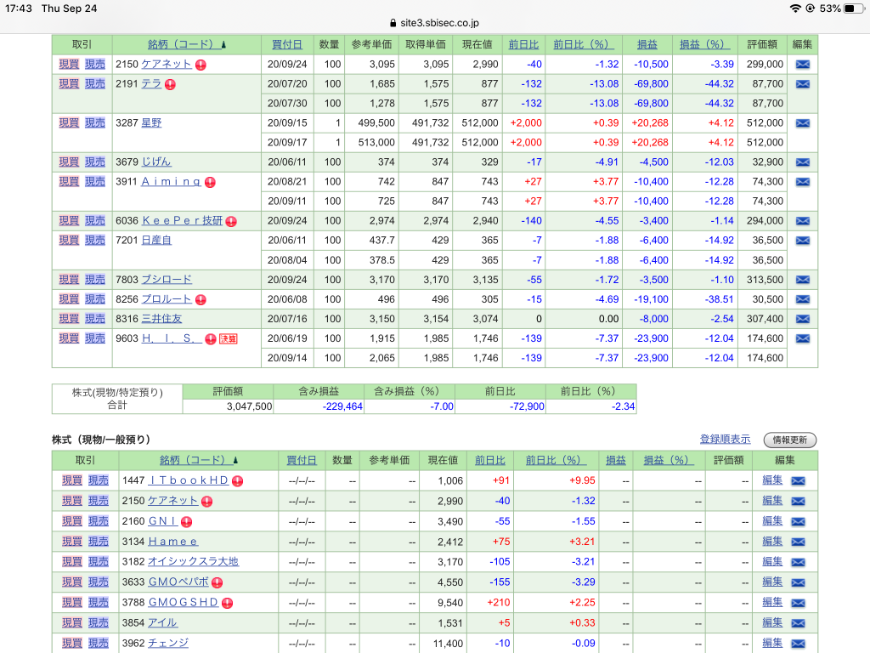Click the mail icon in the GMOペパボ row
Image resolution: width=870 pixels, height=653 pixels.
798,582
